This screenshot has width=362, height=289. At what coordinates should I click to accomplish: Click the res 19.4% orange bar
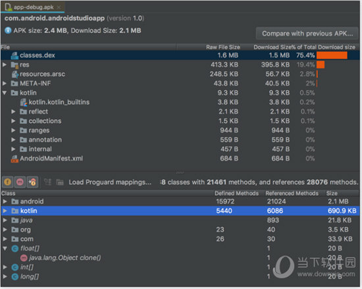321,65
